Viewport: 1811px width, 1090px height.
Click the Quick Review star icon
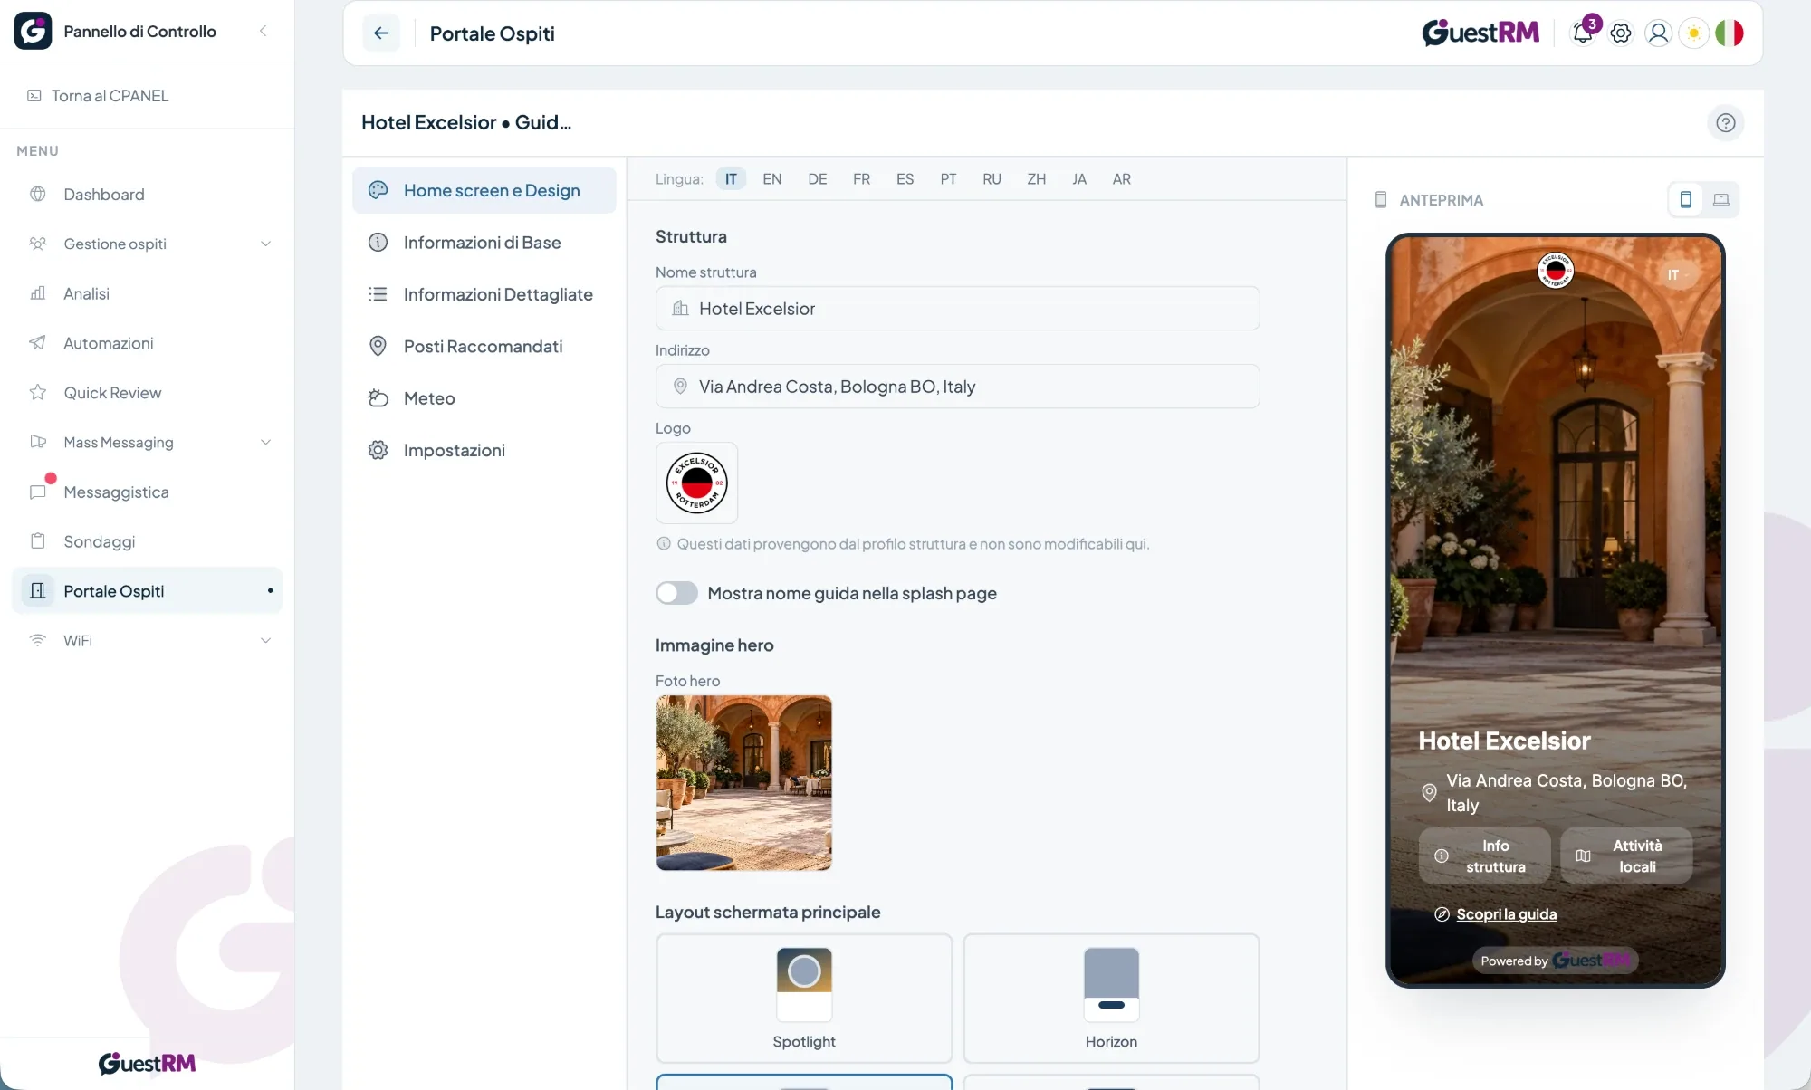point(38,392)
